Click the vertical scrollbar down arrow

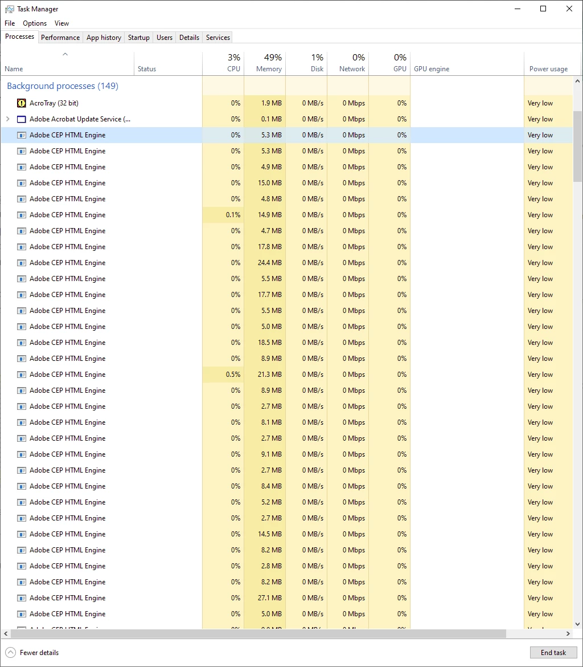[577, 624]
